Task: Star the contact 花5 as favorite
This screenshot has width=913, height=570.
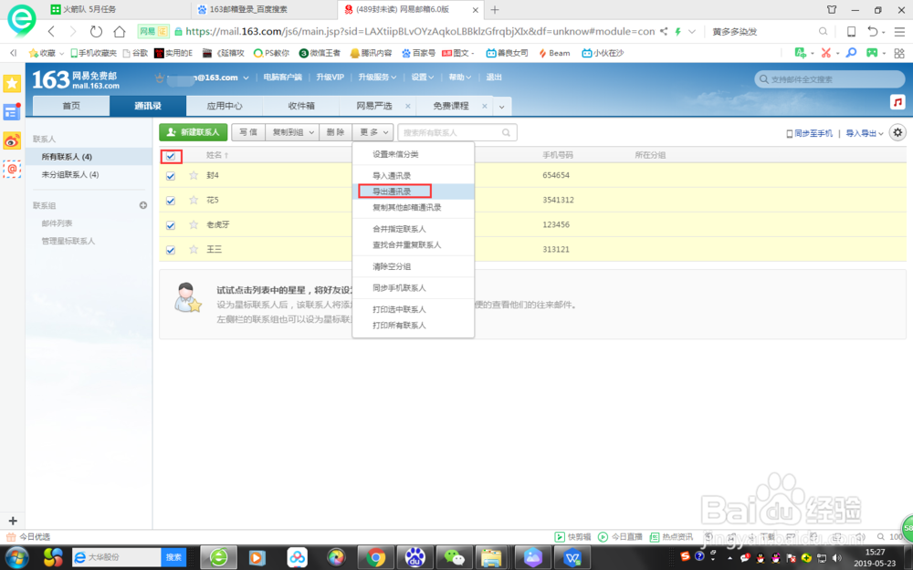Action: point(193,200)
